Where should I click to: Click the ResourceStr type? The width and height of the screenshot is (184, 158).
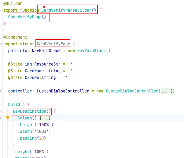coord(47,64)
